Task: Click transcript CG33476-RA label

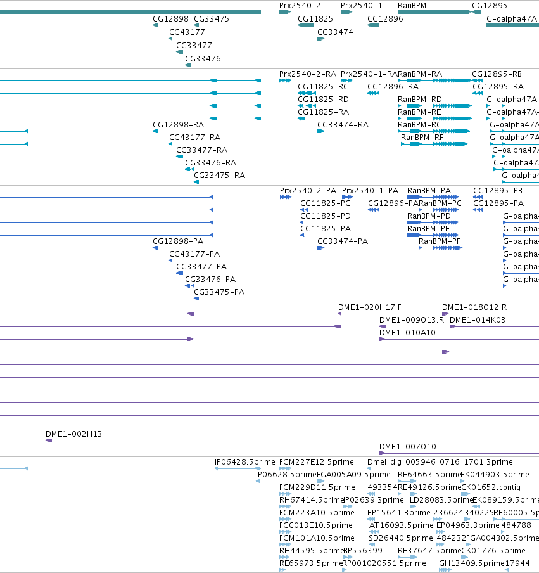Action: click(210, 163)
